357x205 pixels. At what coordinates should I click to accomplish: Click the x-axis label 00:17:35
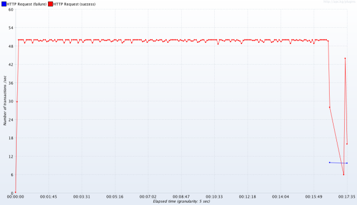[347, 197]
